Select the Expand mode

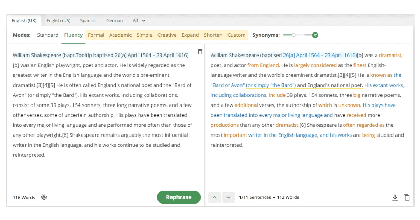[x=190, y=35]
